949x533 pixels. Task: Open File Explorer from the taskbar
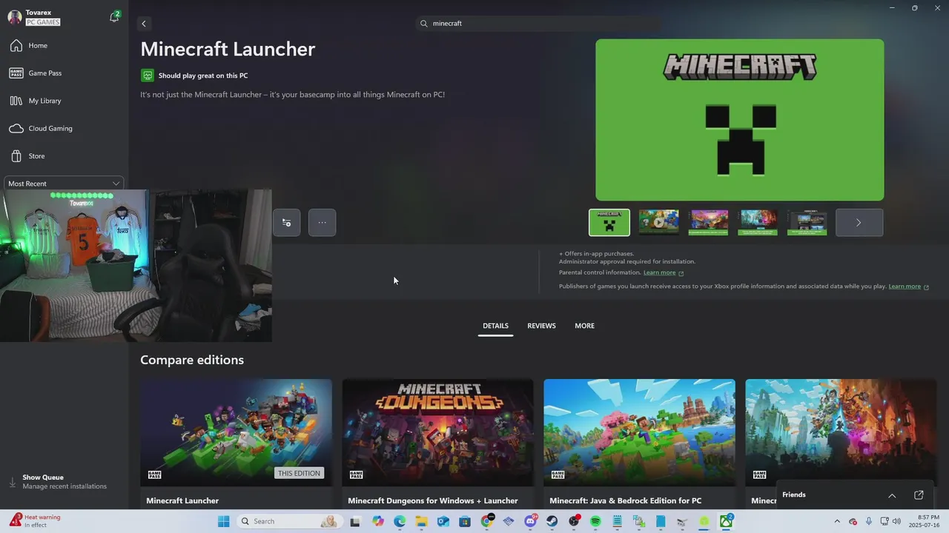(x=421, y=521)
